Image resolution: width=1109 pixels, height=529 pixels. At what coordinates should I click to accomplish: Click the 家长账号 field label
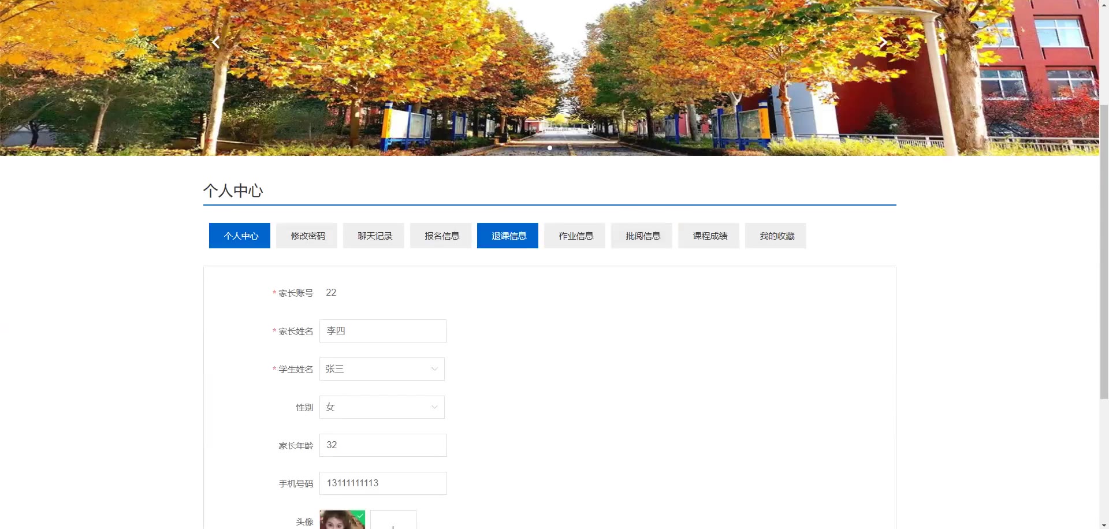[x=296, y=293]
